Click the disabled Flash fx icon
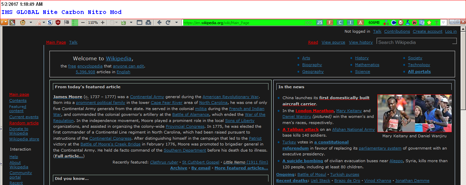Screen dimensions: 466x185 point(39,22)
